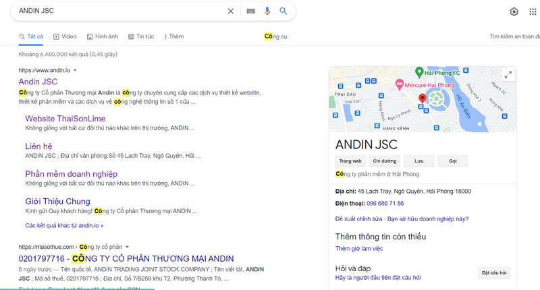Open dropdown arrow beside andin.io URL
The width and height of the screenshot is (540, 290).
(x=75, y=70)
